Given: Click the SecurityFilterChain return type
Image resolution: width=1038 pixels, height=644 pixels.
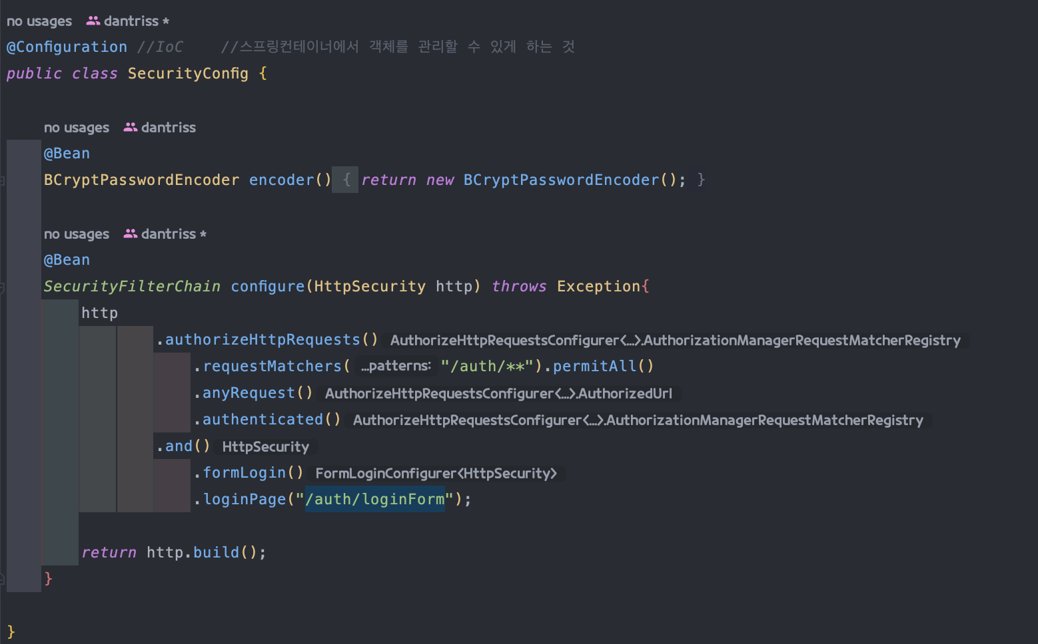Looking at the screenshot, I should tap(132, 287).
